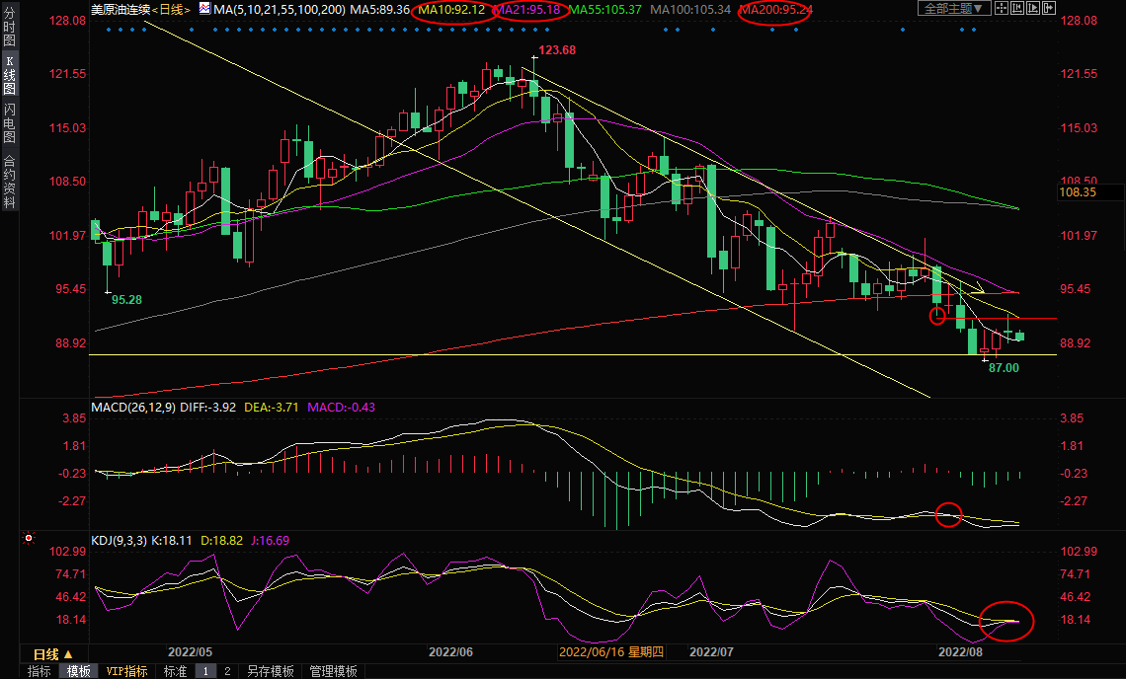Toggle template number 2
The image size is (1126, 679).
227,671
